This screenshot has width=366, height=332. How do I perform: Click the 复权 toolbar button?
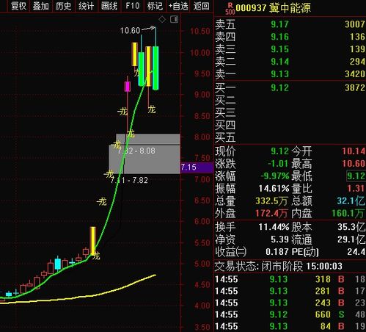tap(18, 6)
